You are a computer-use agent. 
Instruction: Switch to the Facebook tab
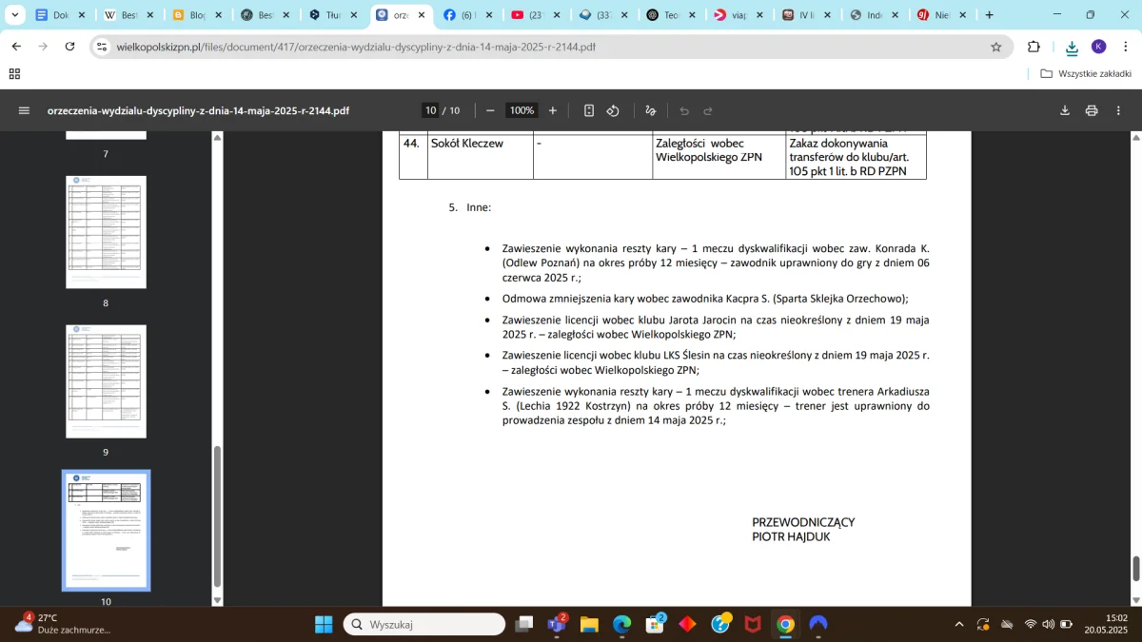click(470, 15)
